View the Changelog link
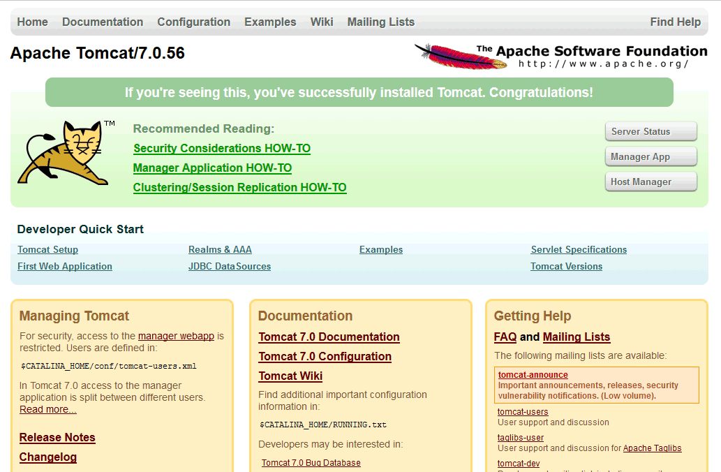 48,457
